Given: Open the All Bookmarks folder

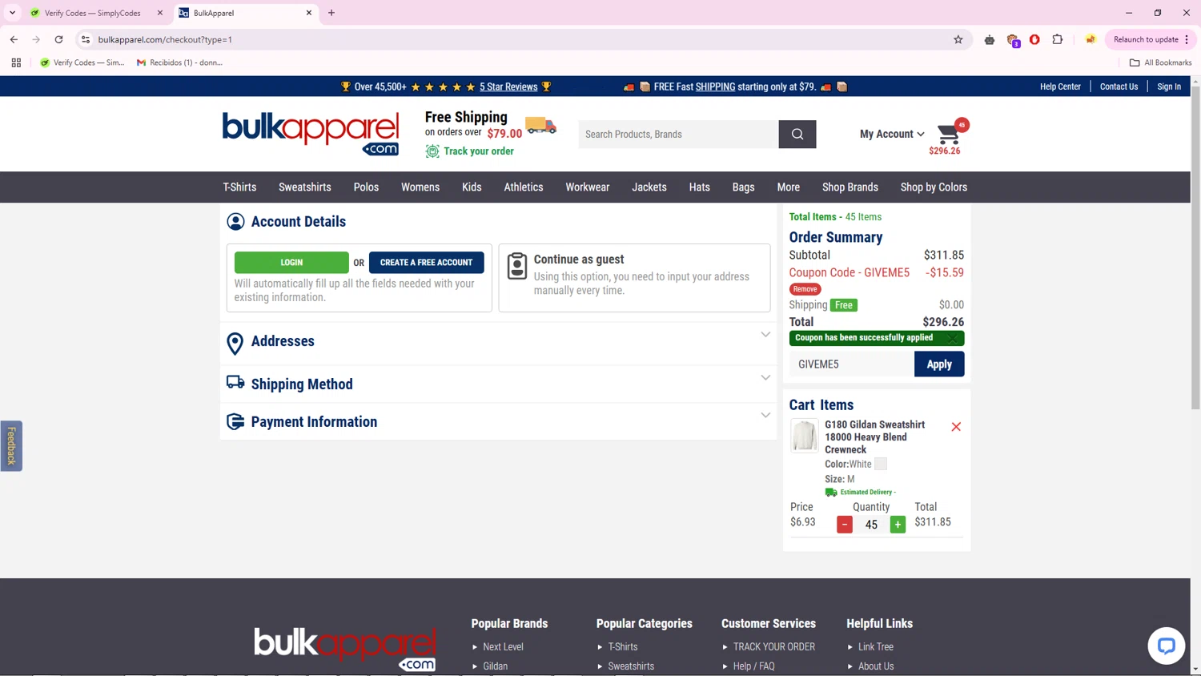Looking at the screenshot, I should coord(1160,62).
